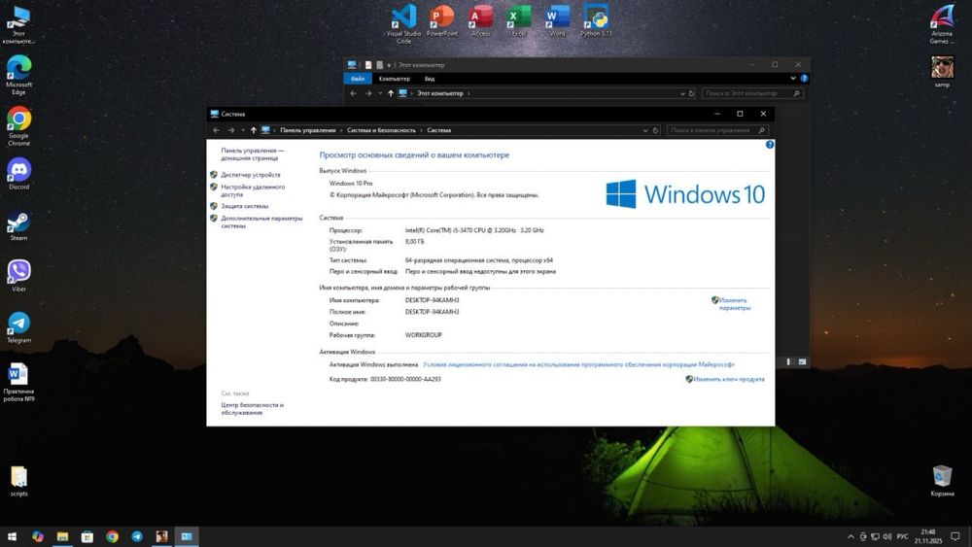Open the Google Chrome desktop shortcut

click(x=18, y=125)
